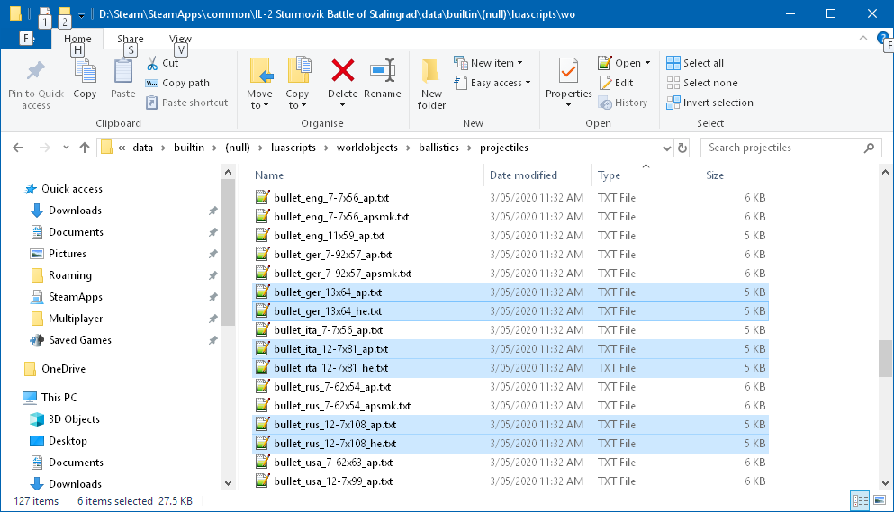
Task: Click the builtin breadcrumb
Action: coord(189,148)
